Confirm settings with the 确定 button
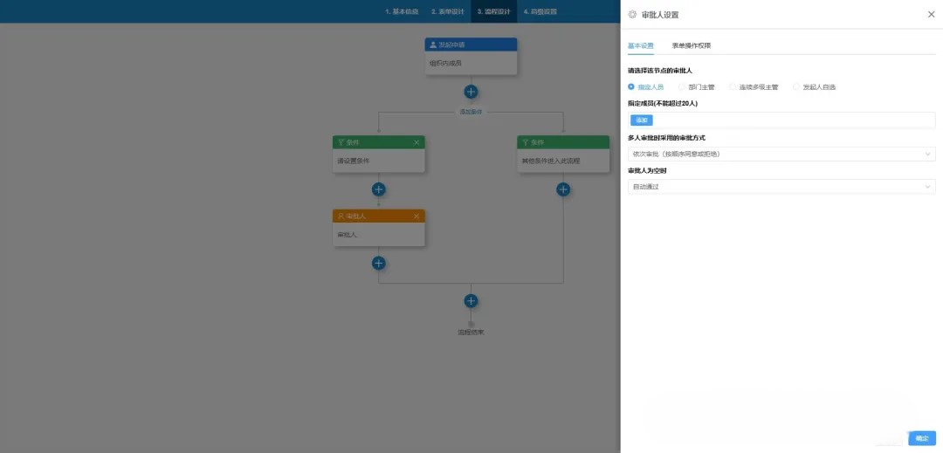Image resolution: width=943 pixels, height=453 pixels. 921,438
